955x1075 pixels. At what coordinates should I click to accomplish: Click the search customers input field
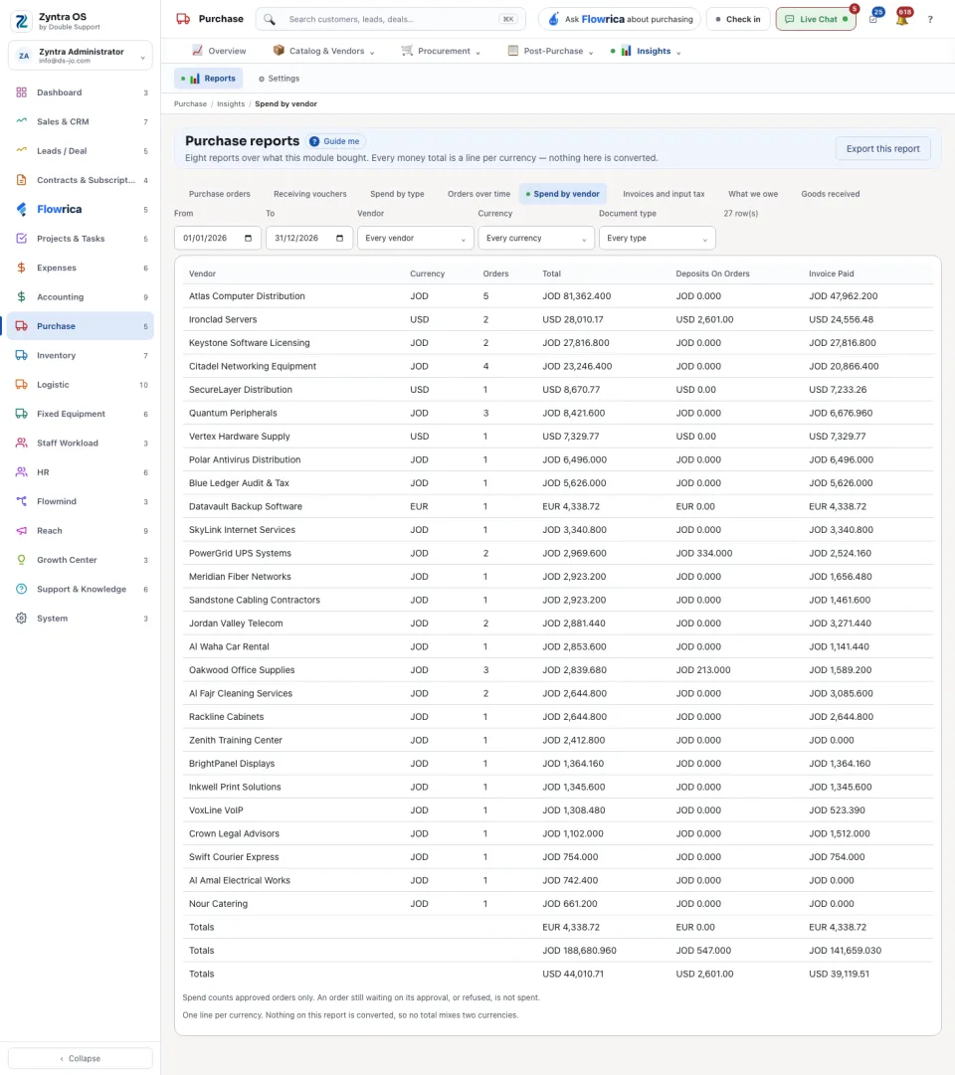390,19
